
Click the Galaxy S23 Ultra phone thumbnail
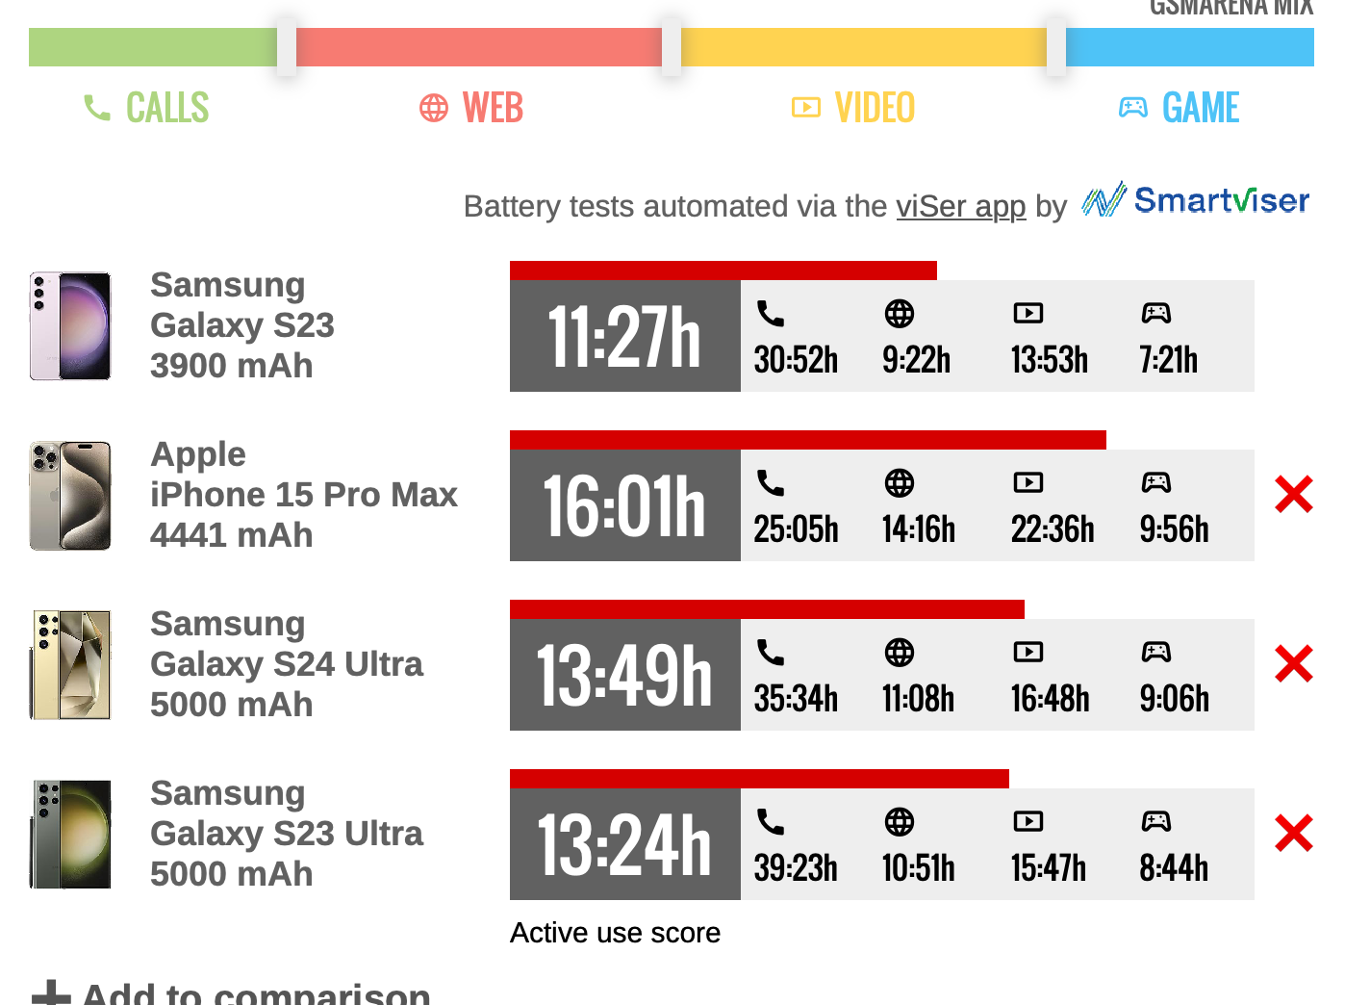[x=70, y=835]
